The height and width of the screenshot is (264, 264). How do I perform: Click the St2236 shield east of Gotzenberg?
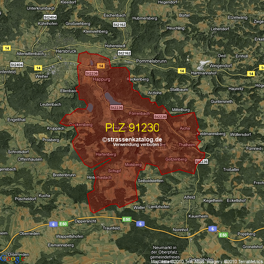coord(201,162)
